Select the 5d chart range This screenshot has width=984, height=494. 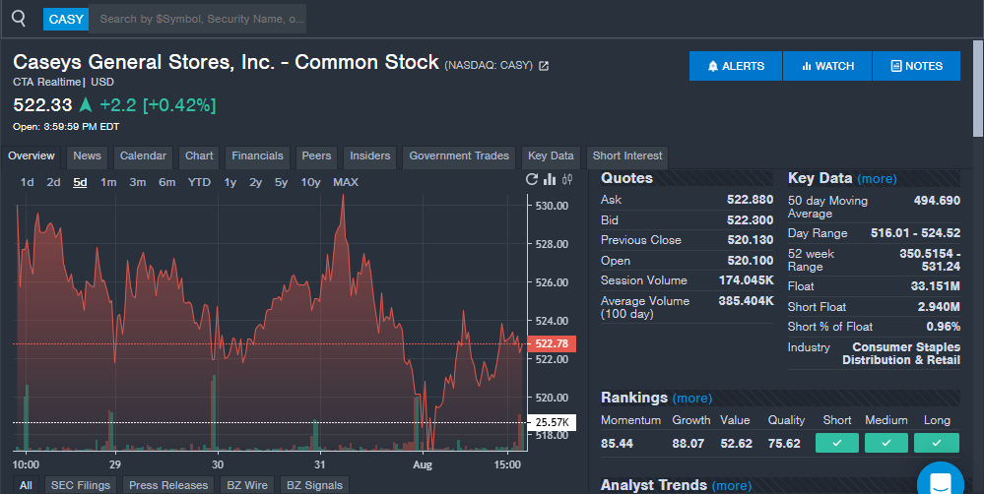click(x=80, y=182)
